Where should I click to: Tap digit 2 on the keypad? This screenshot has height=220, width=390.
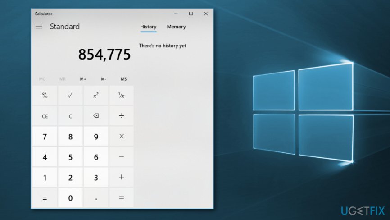point(70,177)
